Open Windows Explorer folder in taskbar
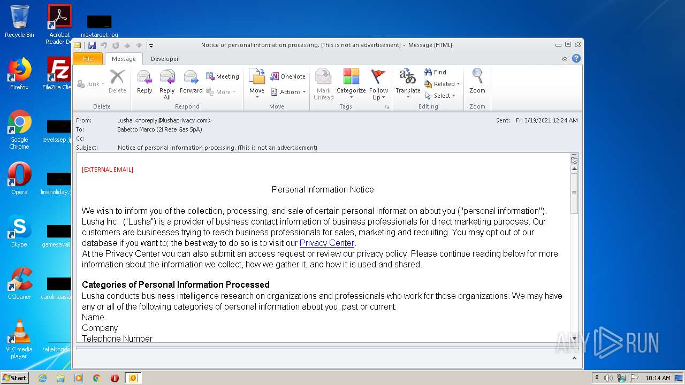This screenshot has width=685, height=385. pos(60,378)
